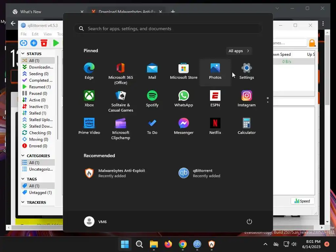The image size is (336, 252).
Task: Show hidden icons in system tray
Action: click(x=265, y=244)
